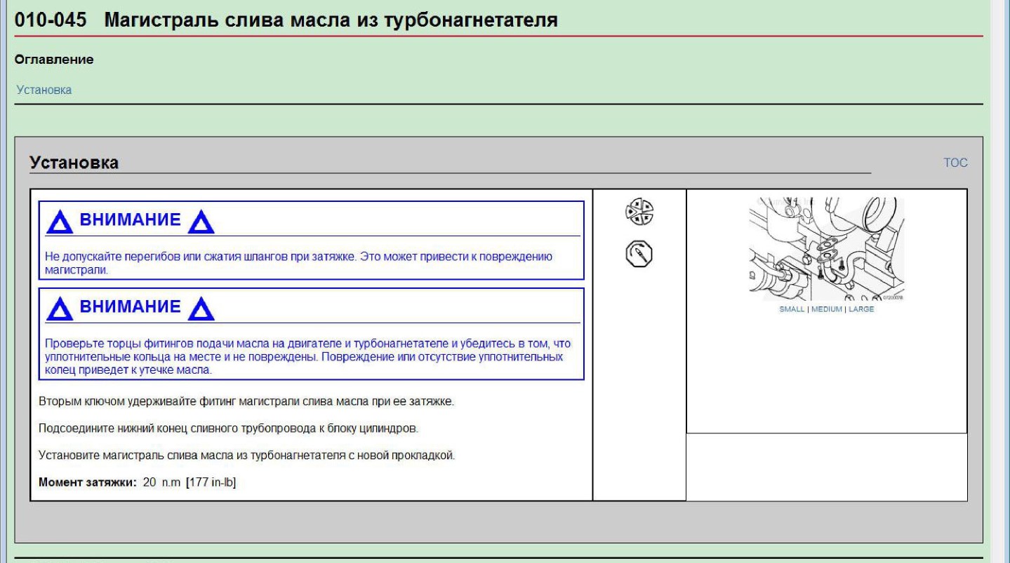
Task: Choose the LARGE image size link
Action: (861, 309)
